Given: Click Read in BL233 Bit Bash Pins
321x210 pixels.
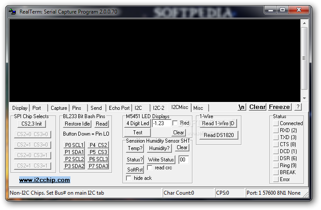Looking at the screenshot, I should pos(101,124).
